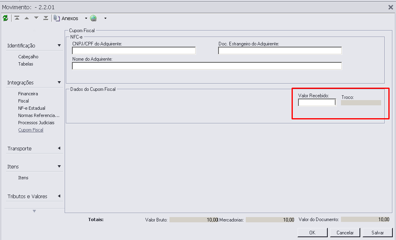Viewport: 396px width, 240px height.
Task: Collapse the Integrações section
Action: coord(59,82)
